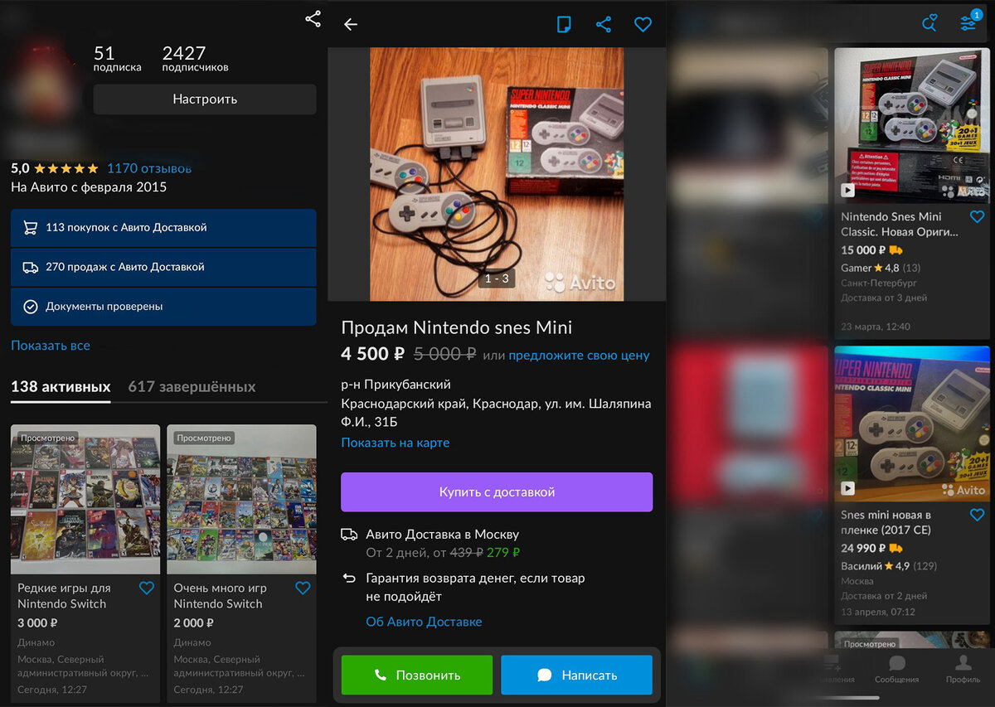
Task: Open the note icon on listing header
Action: point(564,24)
